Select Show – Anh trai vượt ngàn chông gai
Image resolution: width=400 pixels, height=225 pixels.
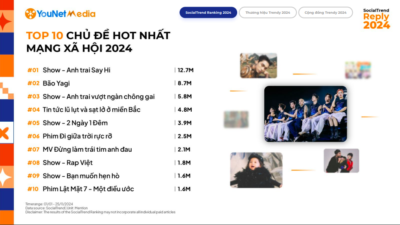tap(99, 97)
